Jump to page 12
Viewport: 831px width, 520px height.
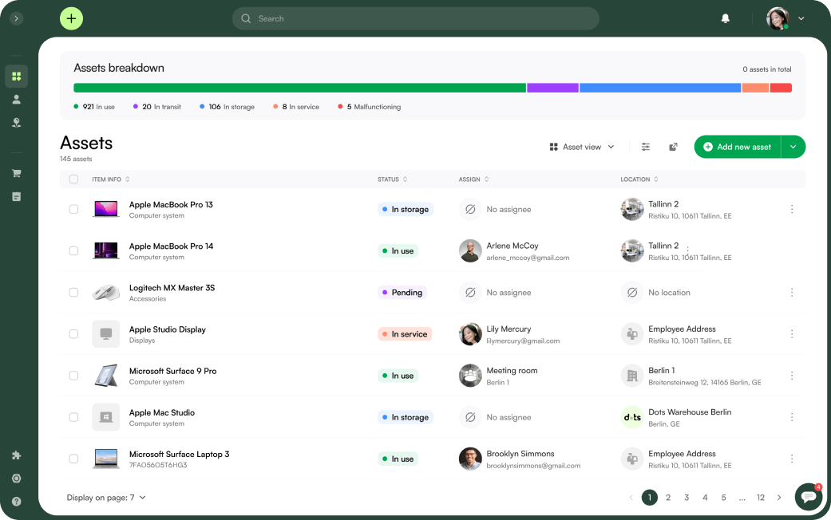click(x=761, y=497)
